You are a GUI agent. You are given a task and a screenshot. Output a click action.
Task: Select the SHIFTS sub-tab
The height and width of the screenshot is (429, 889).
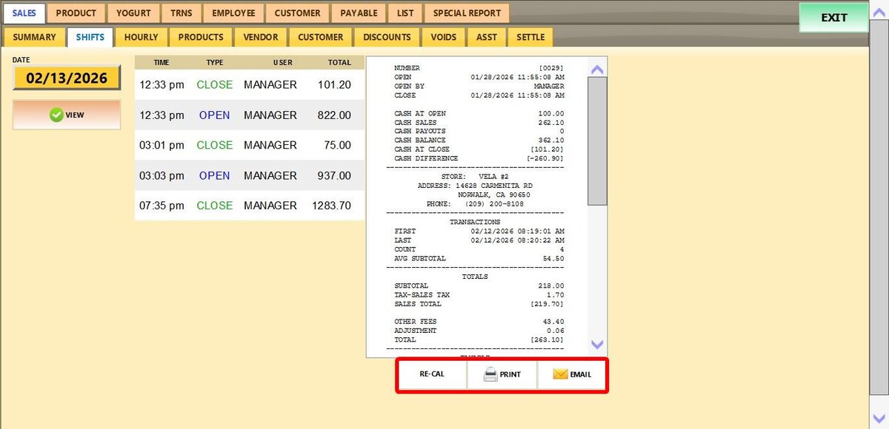(90, 37)
